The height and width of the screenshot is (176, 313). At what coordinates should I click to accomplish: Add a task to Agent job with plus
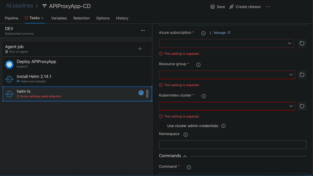pyautogui.click(x=140, y=49)
